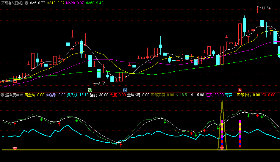Click the candle at the 8.10 low
The width and height of the screenshot is (280, 162).
94,75
